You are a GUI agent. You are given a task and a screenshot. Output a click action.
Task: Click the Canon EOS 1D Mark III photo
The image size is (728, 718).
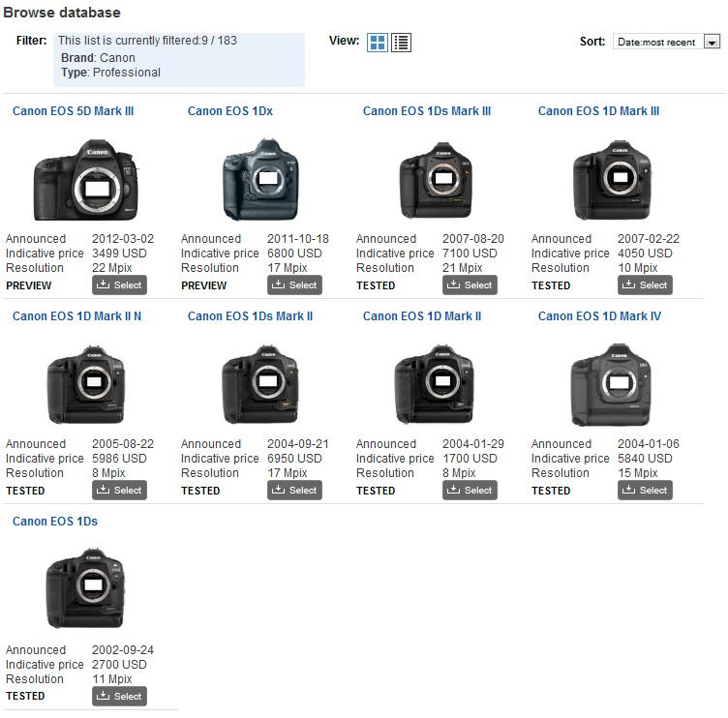click(x=612, y=180)
